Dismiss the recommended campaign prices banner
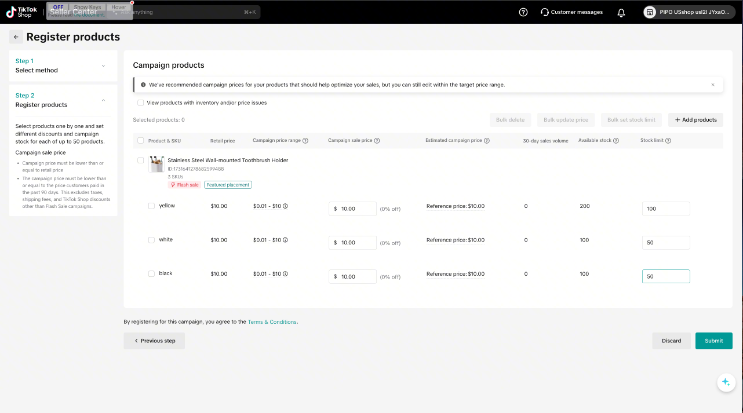Image resolution: width=743 pixels, height=413 pixels. (713, 85)
